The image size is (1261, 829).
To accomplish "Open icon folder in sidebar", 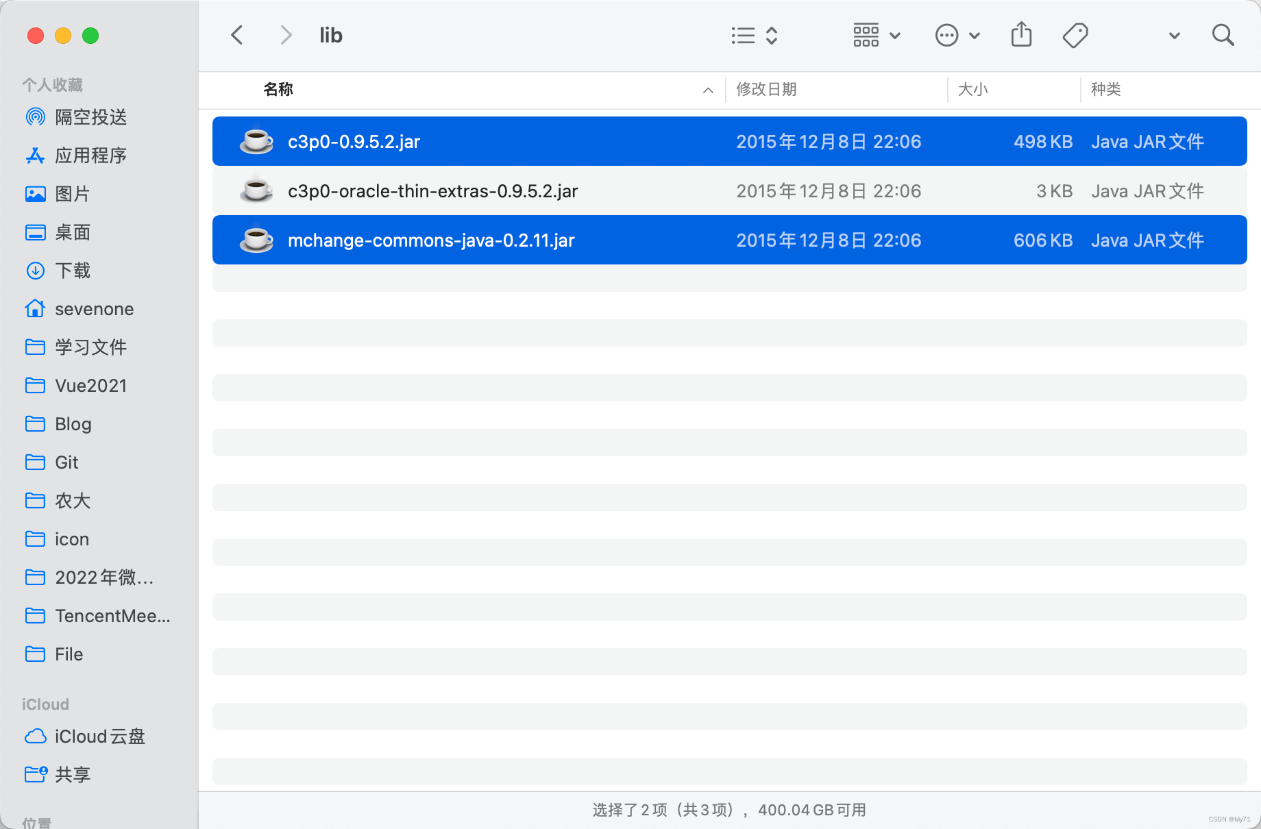I will [72, 539].
